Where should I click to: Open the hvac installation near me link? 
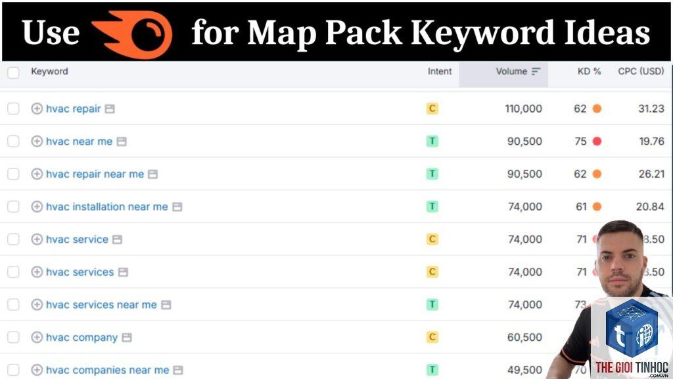point(107,207)
